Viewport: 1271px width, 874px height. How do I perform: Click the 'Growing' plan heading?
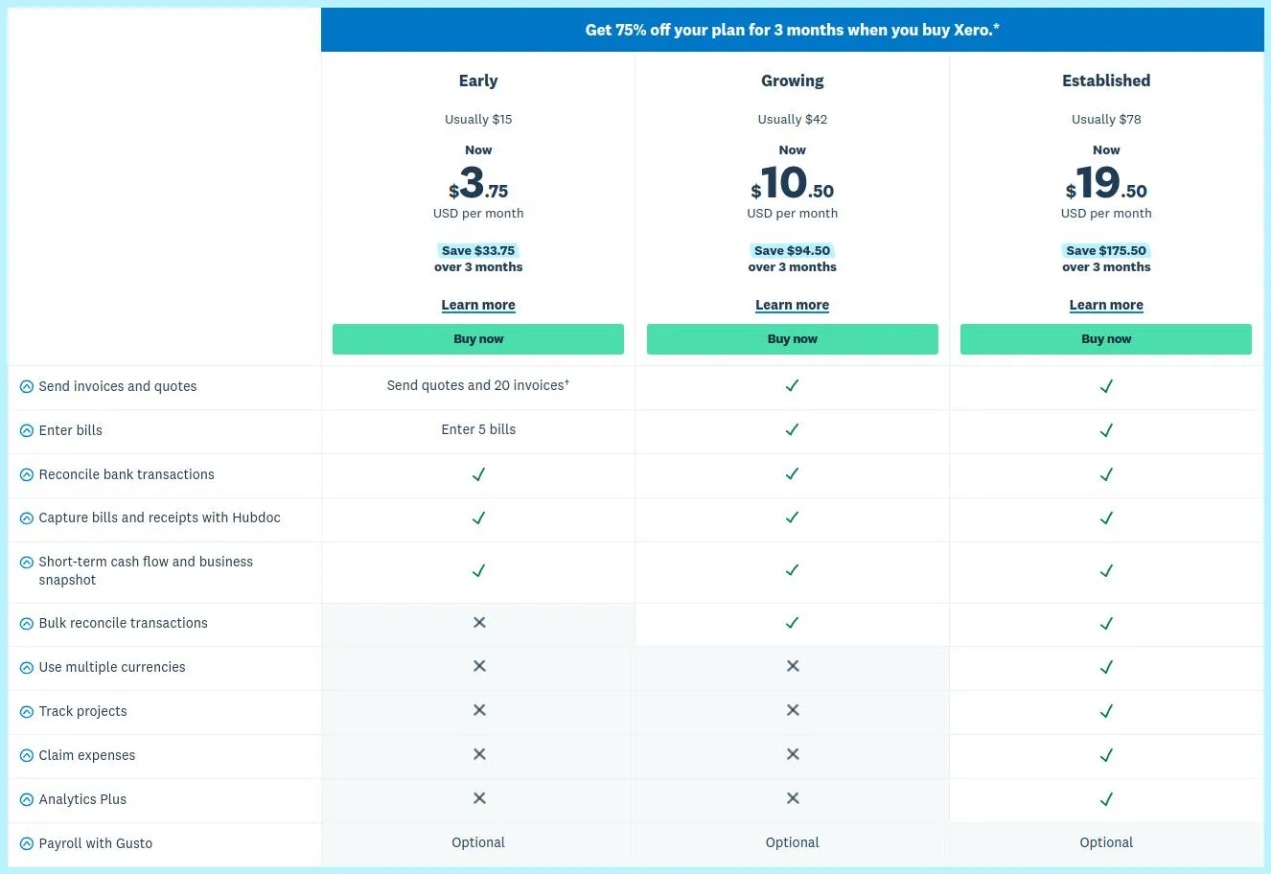click(793, 80)
